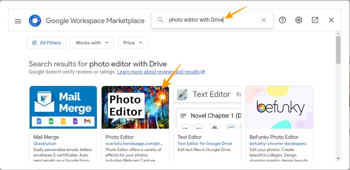Open All Filters panel

[x=47, y=43]
